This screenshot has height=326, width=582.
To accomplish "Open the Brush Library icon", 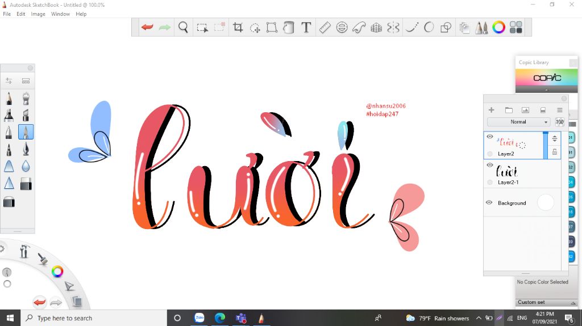I will [x=26, y=81].
